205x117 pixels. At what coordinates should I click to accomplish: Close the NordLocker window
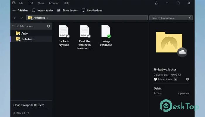pos(189,3)
